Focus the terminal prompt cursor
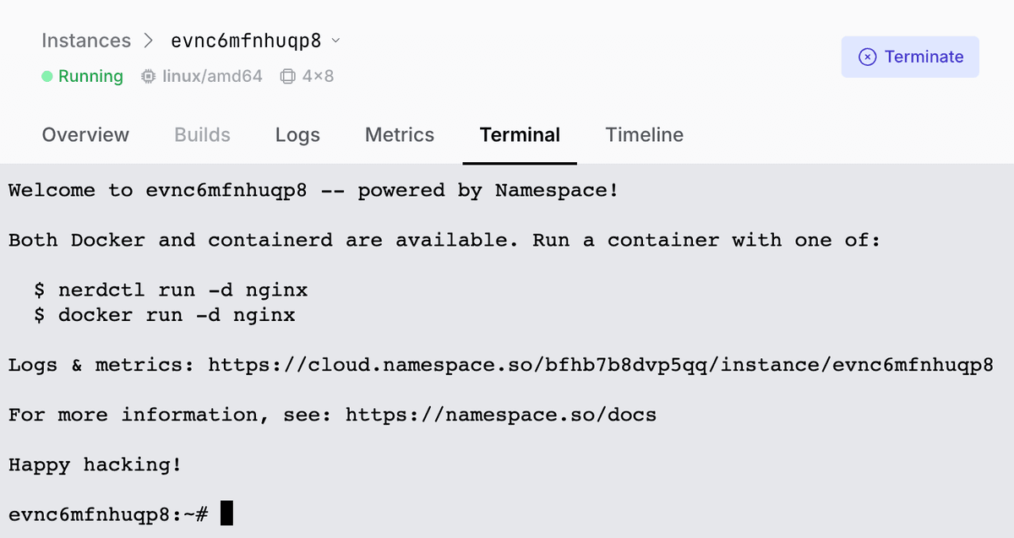This screenshot has height=538, width=1014. 226,514
